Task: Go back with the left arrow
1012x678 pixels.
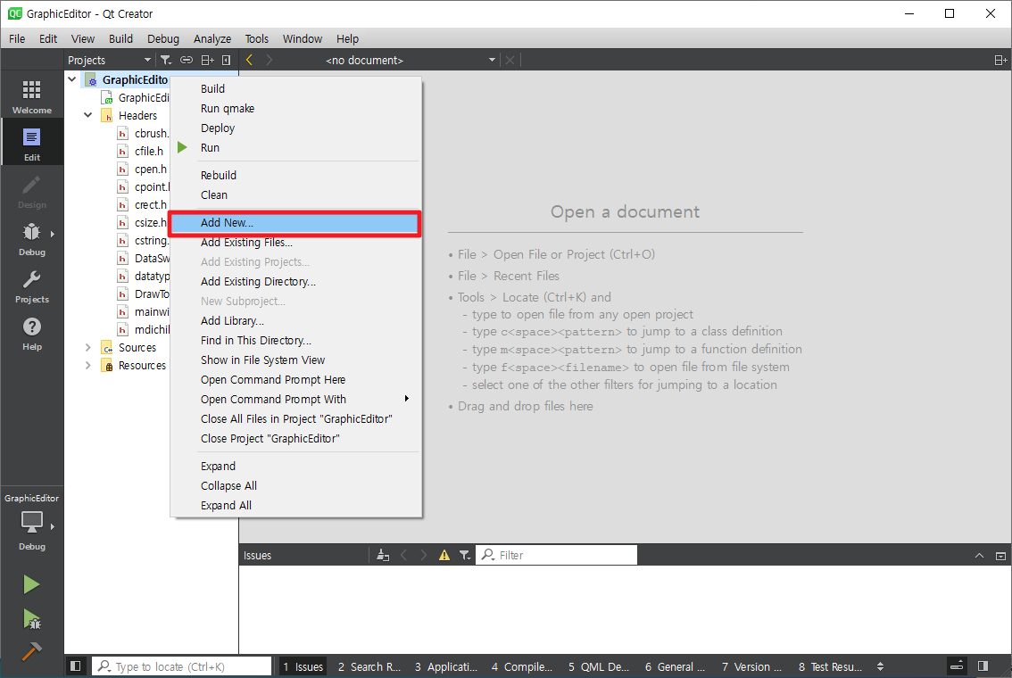Action: (249, 60)
